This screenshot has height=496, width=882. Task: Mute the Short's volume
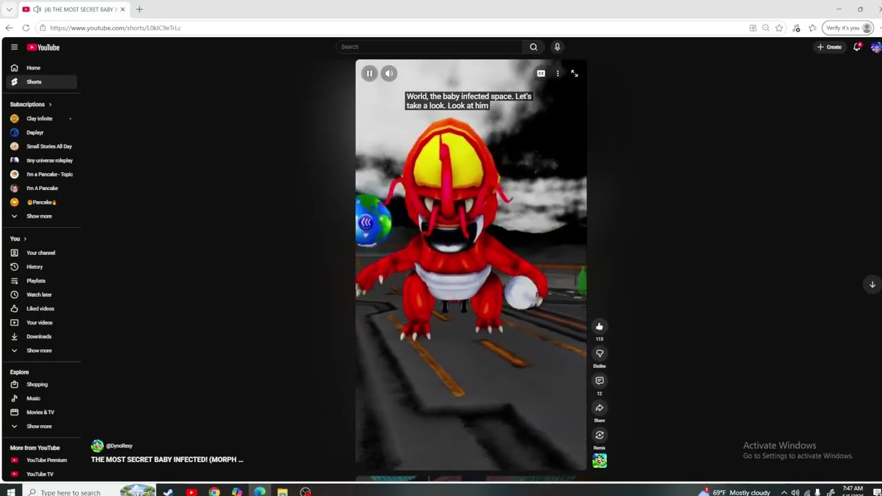point(389,73)
